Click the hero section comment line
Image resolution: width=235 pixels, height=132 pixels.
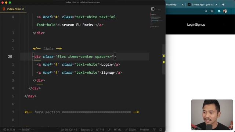click(82, 112)
